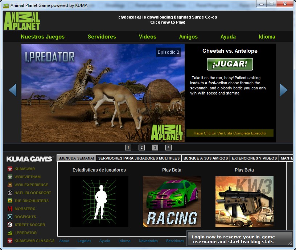Click the Novedades footer link
The width and height of the screenshot is (296, 250).
point(148,241)
